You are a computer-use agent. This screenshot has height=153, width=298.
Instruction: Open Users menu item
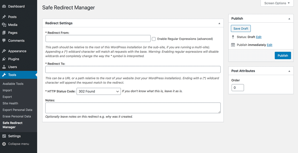[x=18, y=67]
